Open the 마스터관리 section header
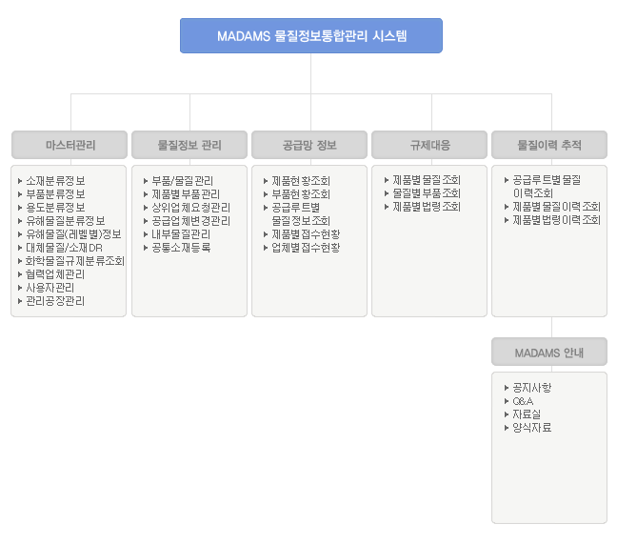 click(69, 145)
